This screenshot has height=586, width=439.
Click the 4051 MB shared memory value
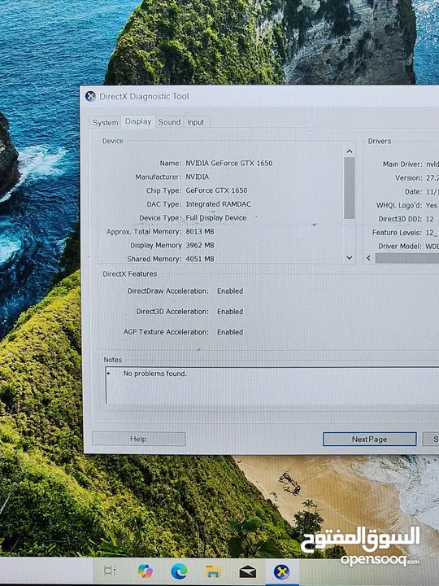click(200, 259)
